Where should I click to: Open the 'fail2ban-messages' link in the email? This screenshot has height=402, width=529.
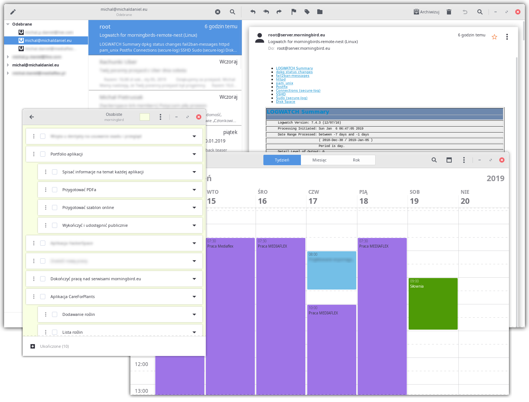click(x=292, y=76)
